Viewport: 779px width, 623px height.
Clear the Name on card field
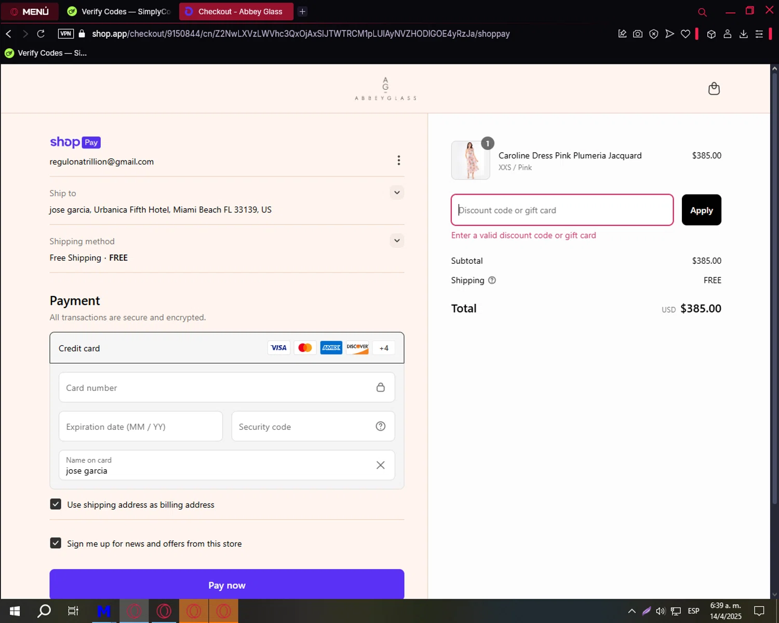tap(381, 465)
